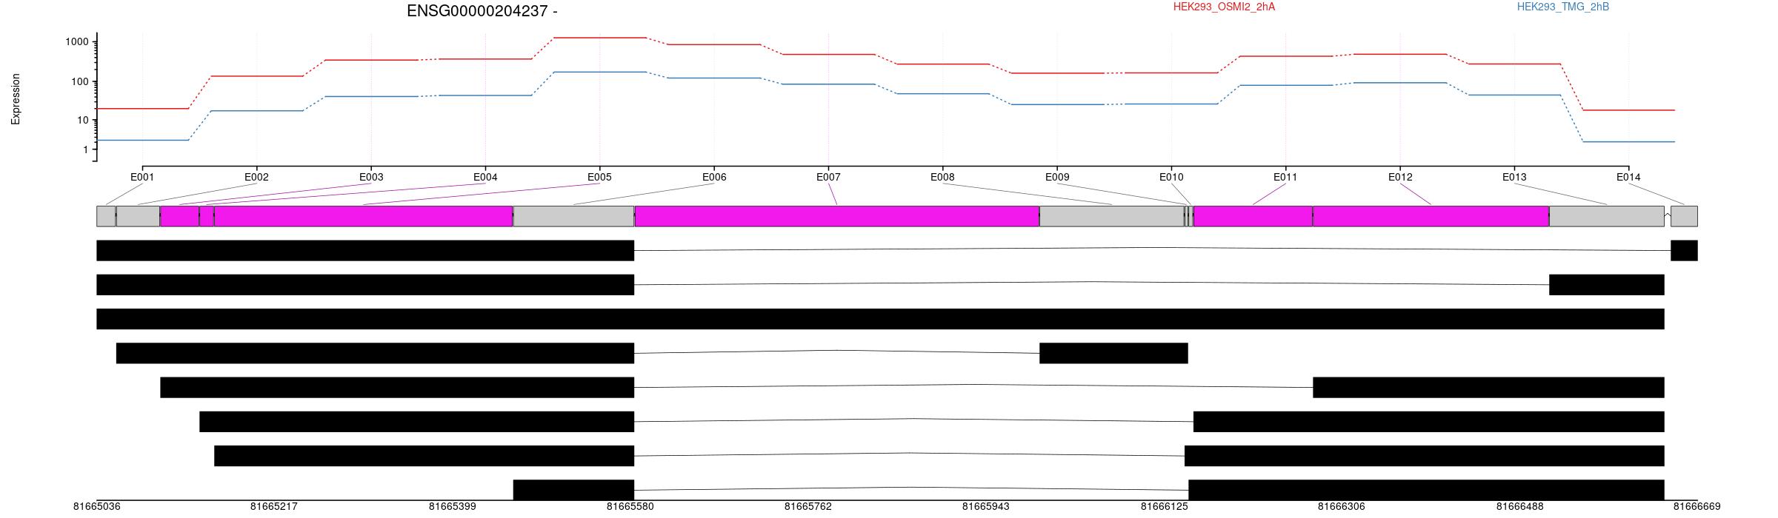Click the gene title ENSG00000204237 -
1778x518 pixels.
point(482,11)
